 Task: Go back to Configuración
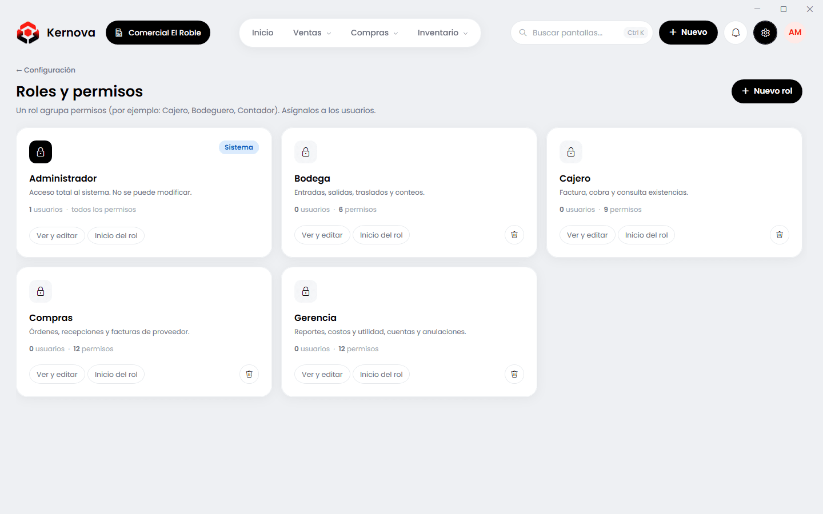click(x=46, y=70)
